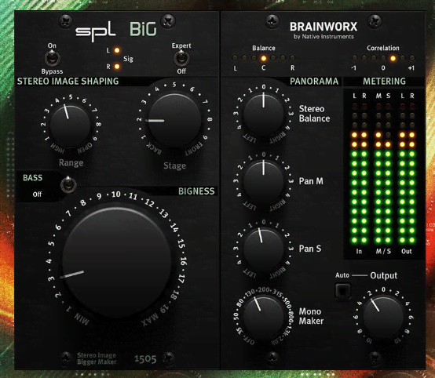Click the Stage knob
Screen dimensions: 435x378
[x=174, y=120]
